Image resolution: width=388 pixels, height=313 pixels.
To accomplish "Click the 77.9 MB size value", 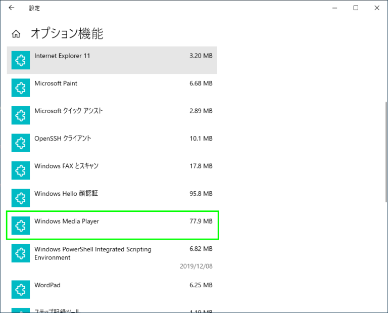I will (201, 221).
